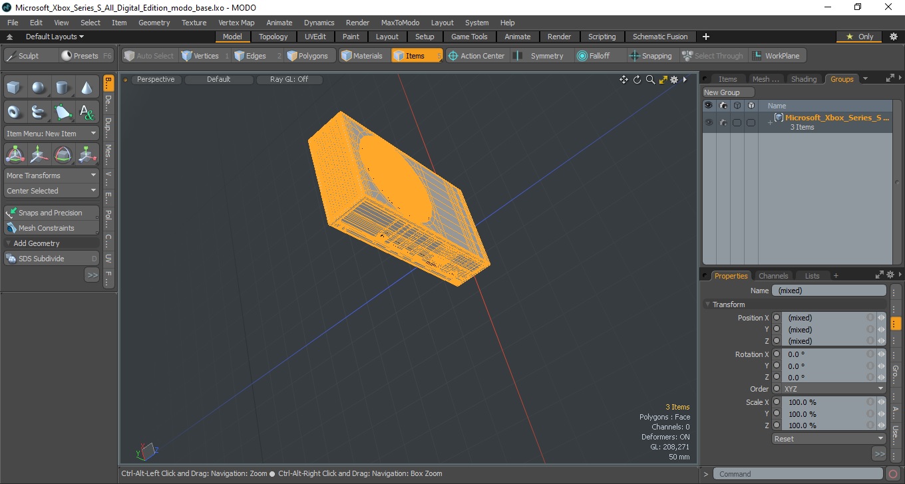Open Item Menu: New Item dropdown
Viewport: 905px width, 484px height.
coord(51,134)
